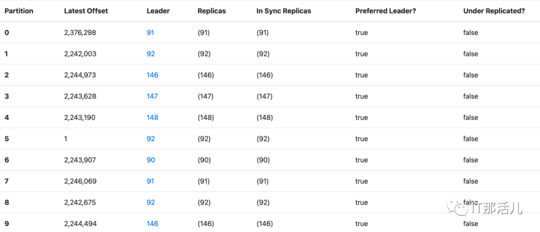
Task: Open leader 92 link in partition 1 row
Action: click(150, 54)
